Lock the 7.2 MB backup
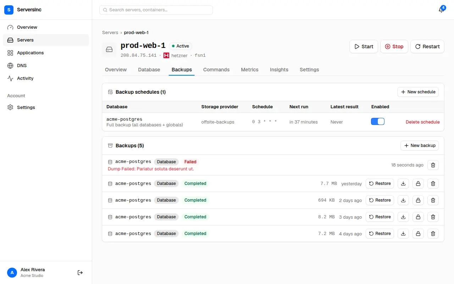Viewport: 454px width, 284px height. (x=418, y=234)
